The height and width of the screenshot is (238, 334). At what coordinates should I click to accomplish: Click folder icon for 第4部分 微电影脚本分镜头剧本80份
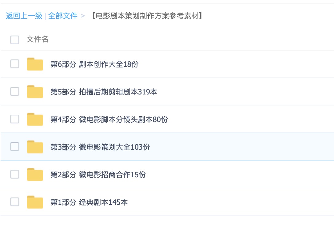click(x=35, y=119)
